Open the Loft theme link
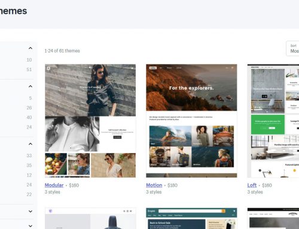Screen dimensions: 299x229 (x=252, y=185)
